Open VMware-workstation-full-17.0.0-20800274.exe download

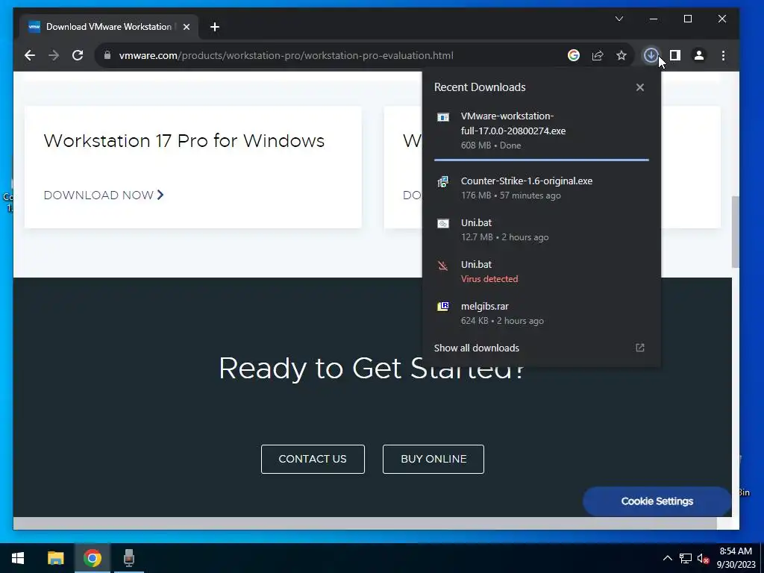pyautogui.click(x=542, y=131)
